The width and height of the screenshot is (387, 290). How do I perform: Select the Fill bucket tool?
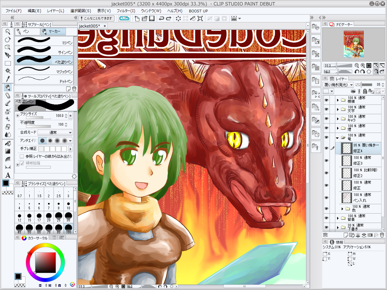8,143
